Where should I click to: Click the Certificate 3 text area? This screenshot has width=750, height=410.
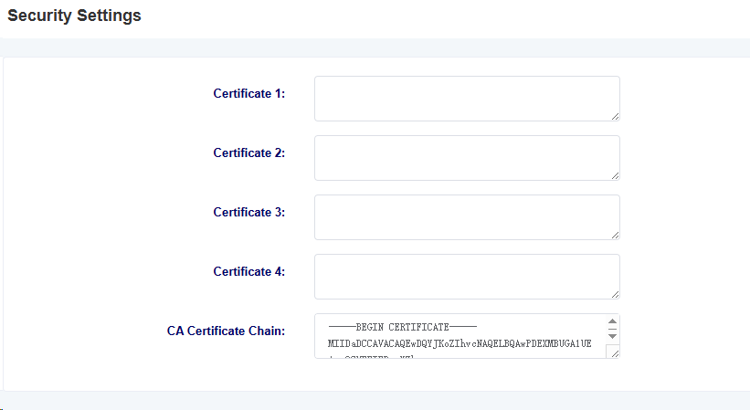pos(467,217)
